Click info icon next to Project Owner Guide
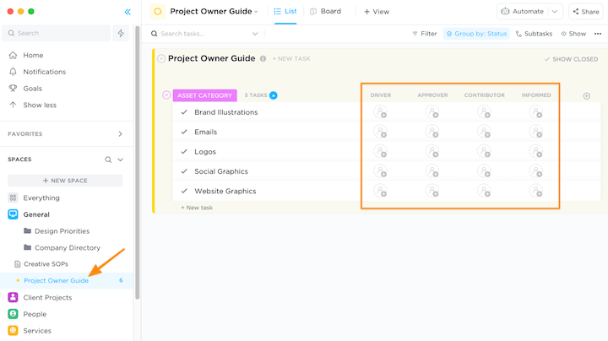Viewport: 608px width, 341px height. click(263, 59)
